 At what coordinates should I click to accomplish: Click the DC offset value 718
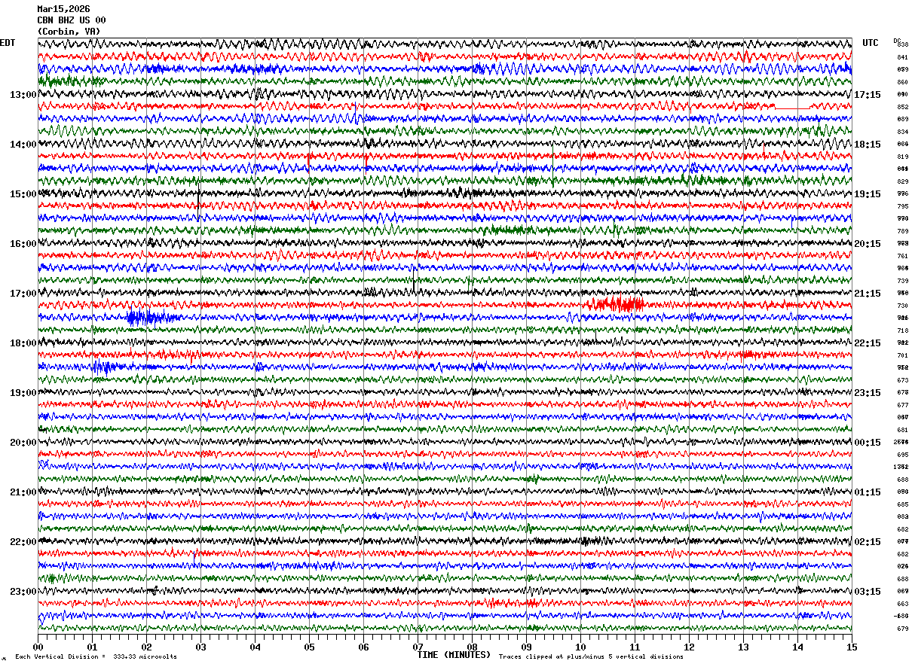(x=902, y=330)
